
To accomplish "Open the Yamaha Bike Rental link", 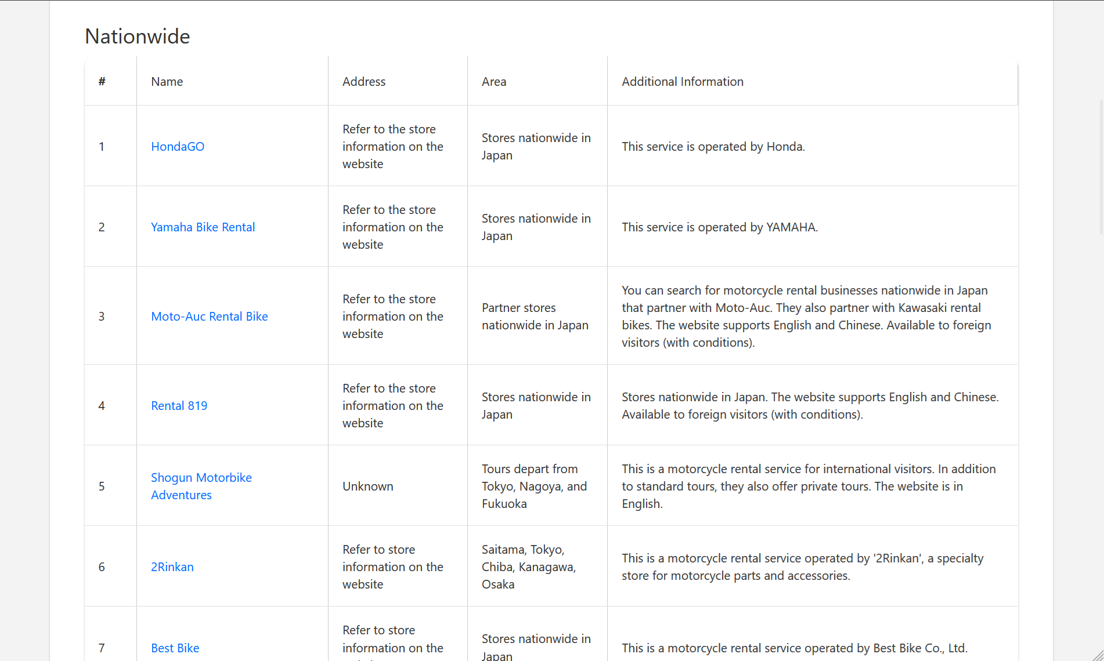I will 203,227.
